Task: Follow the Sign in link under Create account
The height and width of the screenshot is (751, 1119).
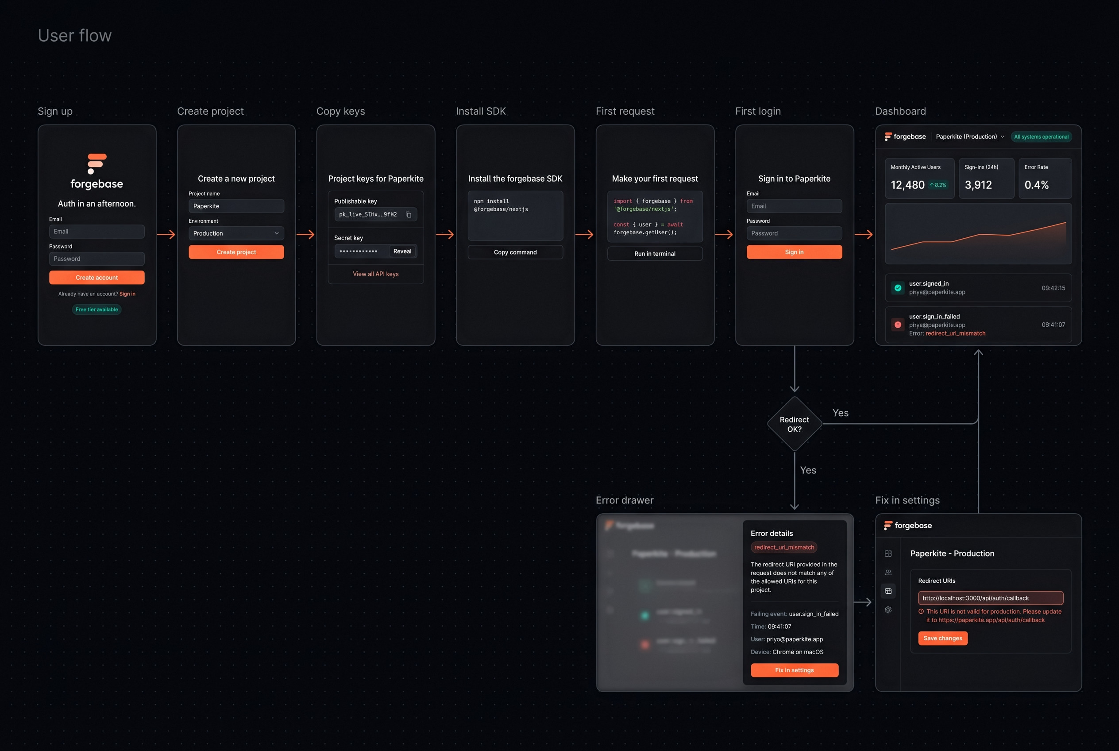Action: click(x=127, y=294)
